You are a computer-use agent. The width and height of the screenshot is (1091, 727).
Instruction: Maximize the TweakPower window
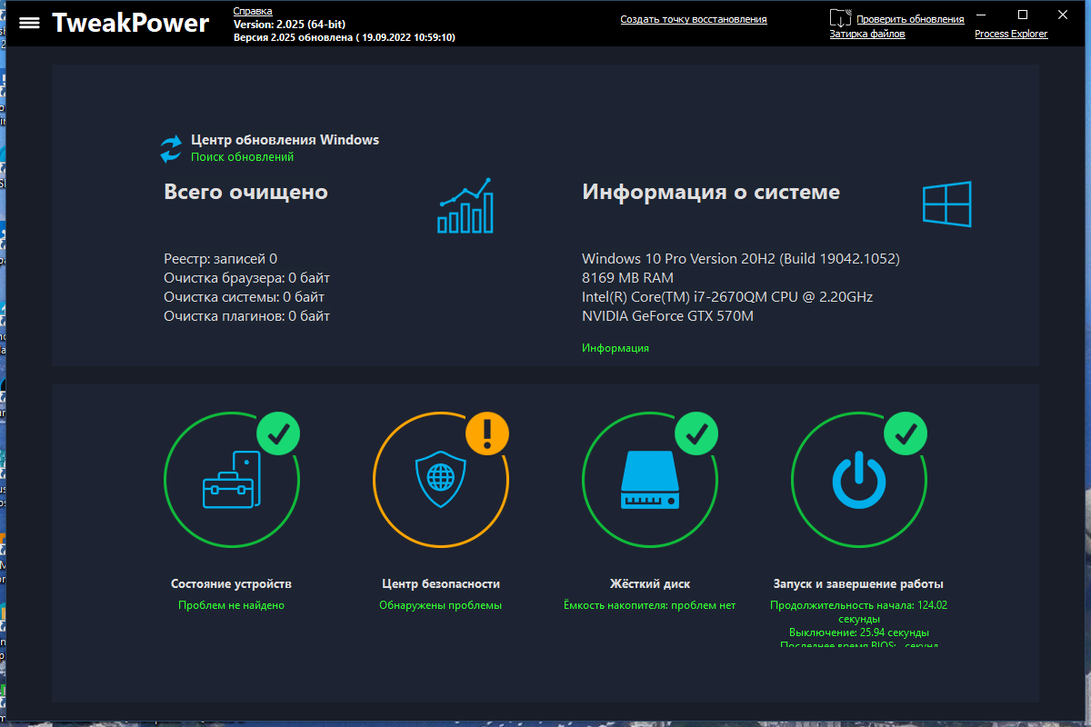point(1023,15)
